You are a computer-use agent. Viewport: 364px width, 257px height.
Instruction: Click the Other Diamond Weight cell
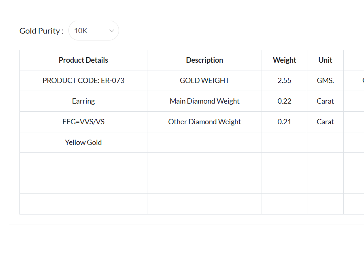pyautogui.click(x=204, y=122)
